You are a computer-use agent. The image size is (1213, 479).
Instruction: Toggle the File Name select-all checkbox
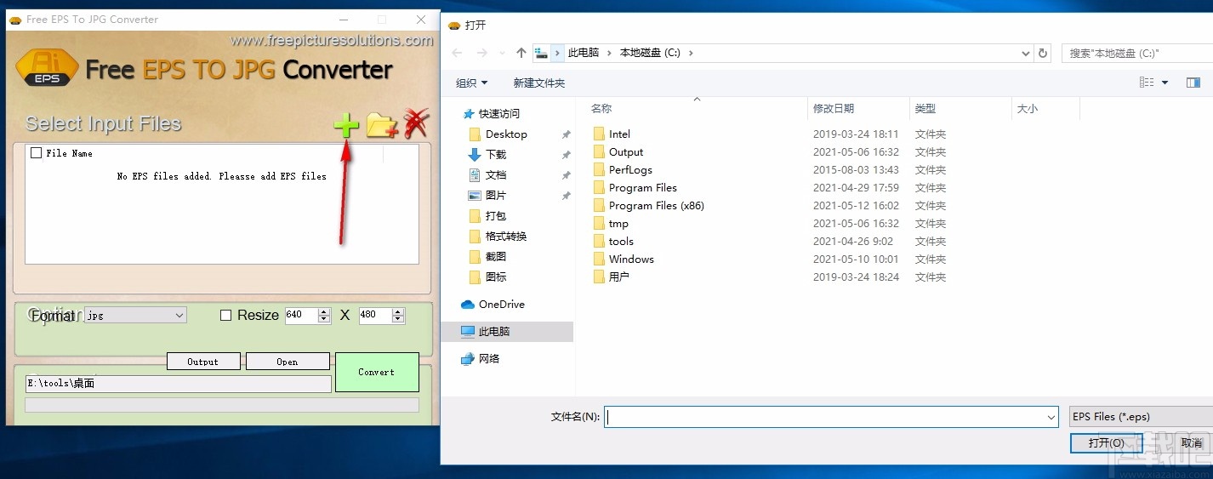pos(36,153)
